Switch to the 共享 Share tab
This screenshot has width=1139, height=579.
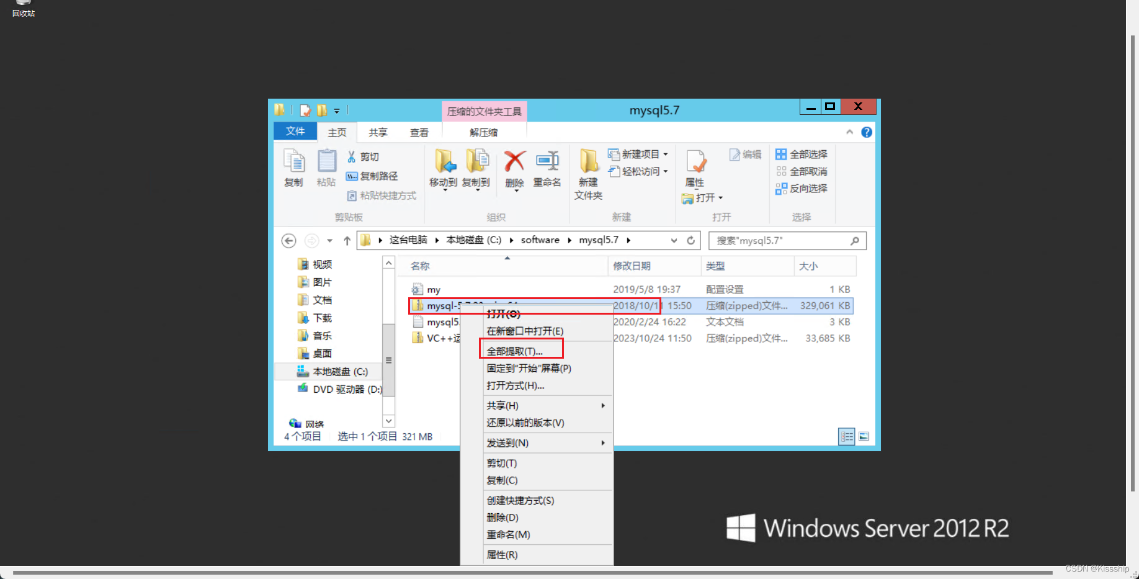click(378, 132)
